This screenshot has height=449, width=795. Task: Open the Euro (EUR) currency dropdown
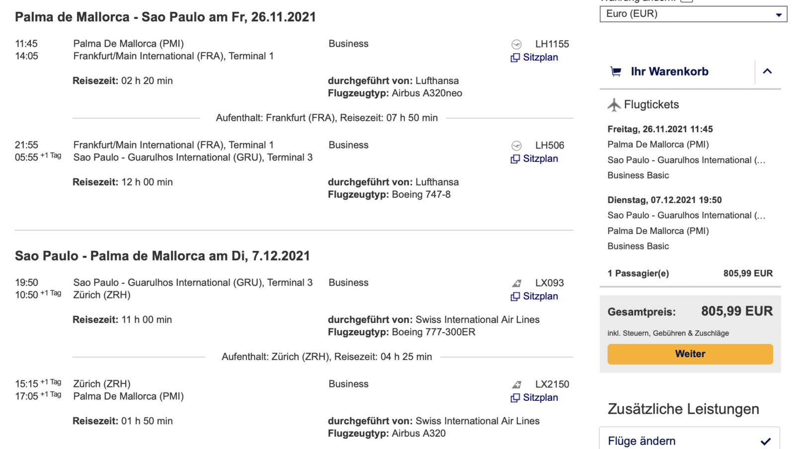pyautogui.click(x=693, y=14)
